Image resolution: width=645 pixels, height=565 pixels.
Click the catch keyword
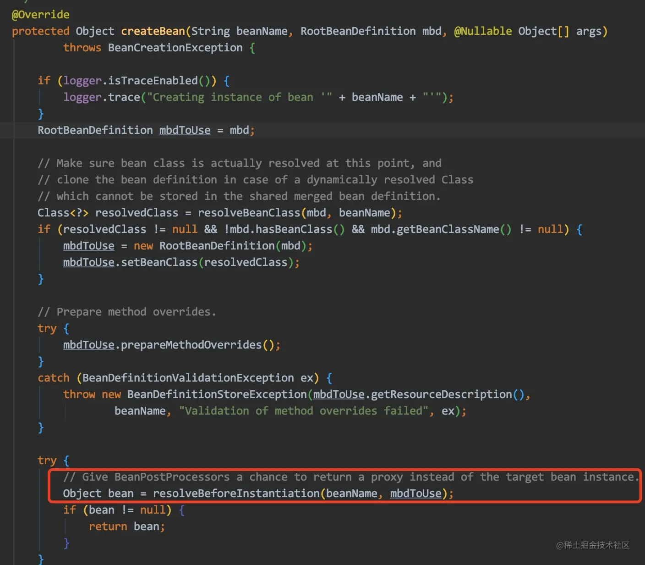[x=54, y=378]
